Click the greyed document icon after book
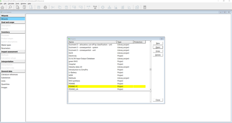The height and width of the screenshot is (123, 232). [31, 7]
